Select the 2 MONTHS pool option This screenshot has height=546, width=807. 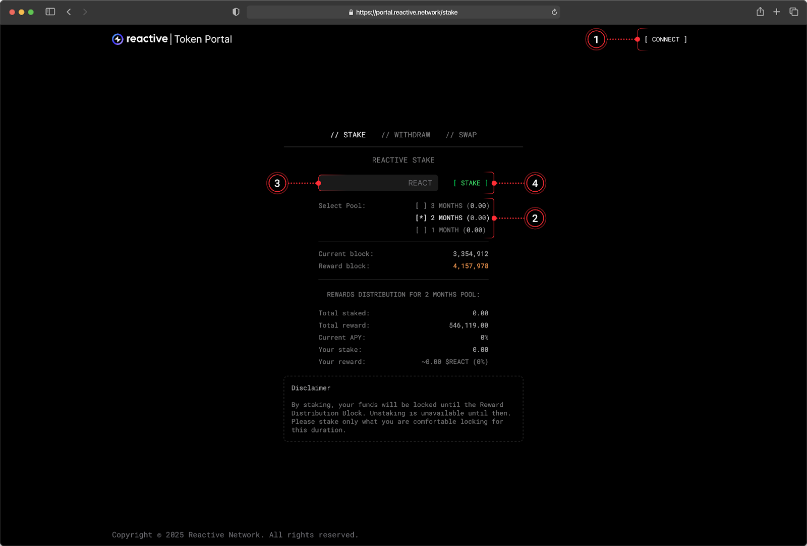pos(452,218)
